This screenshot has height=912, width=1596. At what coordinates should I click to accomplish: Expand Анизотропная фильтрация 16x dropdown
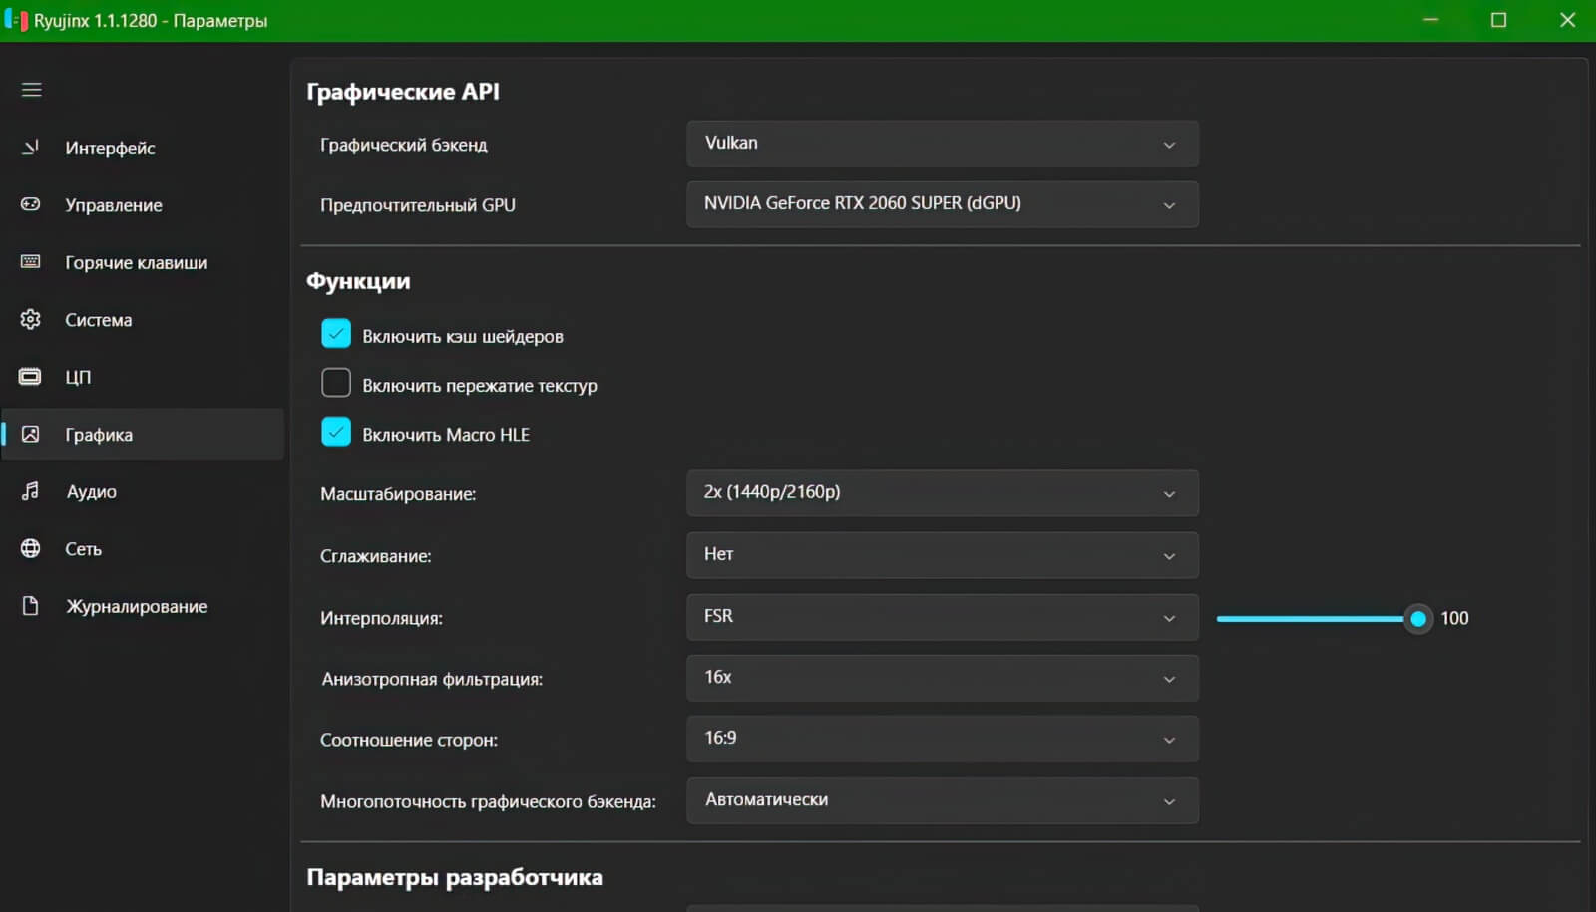point(943,678)
